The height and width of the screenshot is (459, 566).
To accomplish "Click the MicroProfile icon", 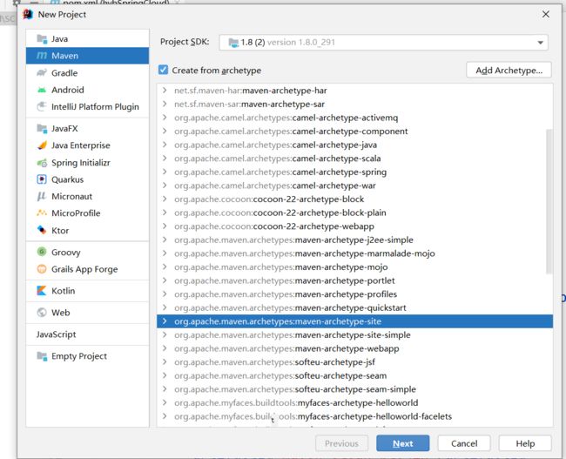I will (42, 213).
